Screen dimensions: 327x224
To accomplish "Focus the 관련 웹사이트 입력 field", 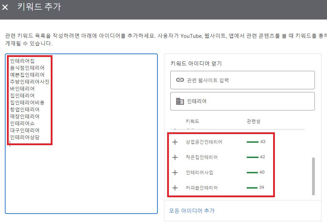I will tap(242, 80).
